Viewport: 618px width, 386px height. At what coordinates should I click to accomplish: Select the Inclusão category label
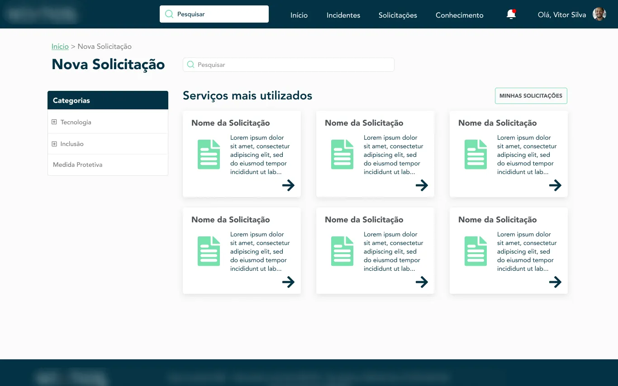[72, 144]
